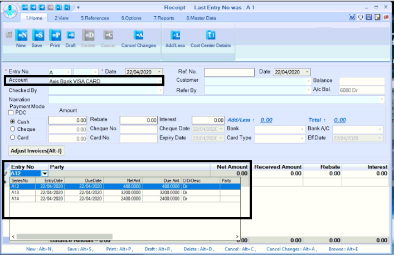The height and width of the screenshot is (255, 394).
Task: Click the A/c Bal. 6080 Dr field
Action: [x=362, y=90]
